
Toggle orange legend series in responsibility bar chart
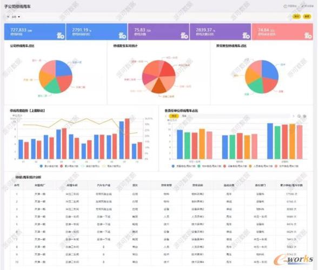[261, 166]
